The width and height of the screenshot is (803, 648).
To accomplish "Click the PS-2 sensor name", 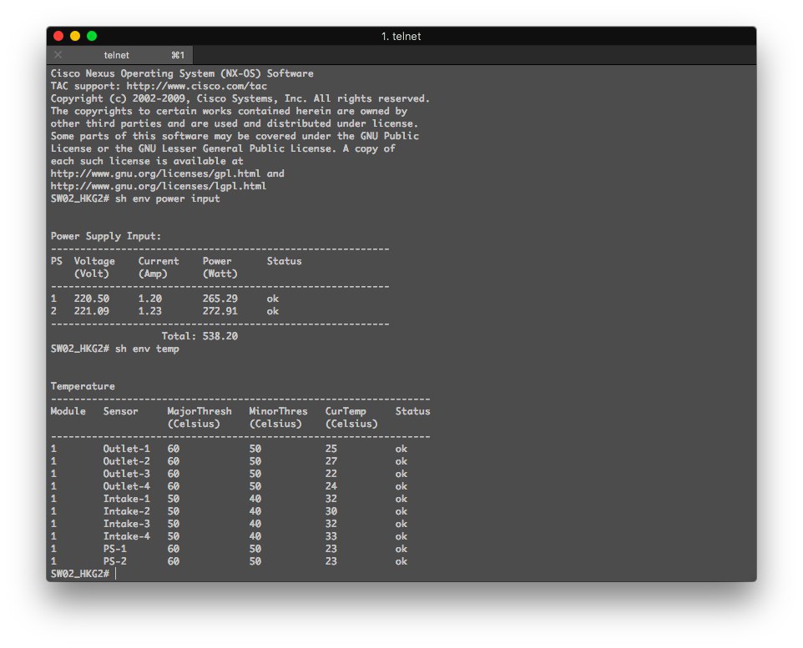I will (114, 561).
